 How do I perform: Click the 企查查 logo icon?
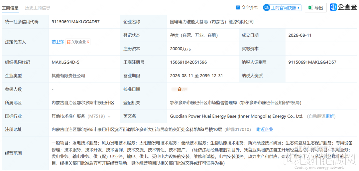tap(333, 7)
